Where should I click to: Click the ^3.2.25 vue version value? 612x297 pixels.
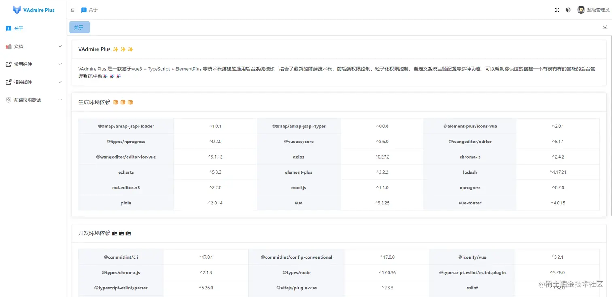[382, 203]
